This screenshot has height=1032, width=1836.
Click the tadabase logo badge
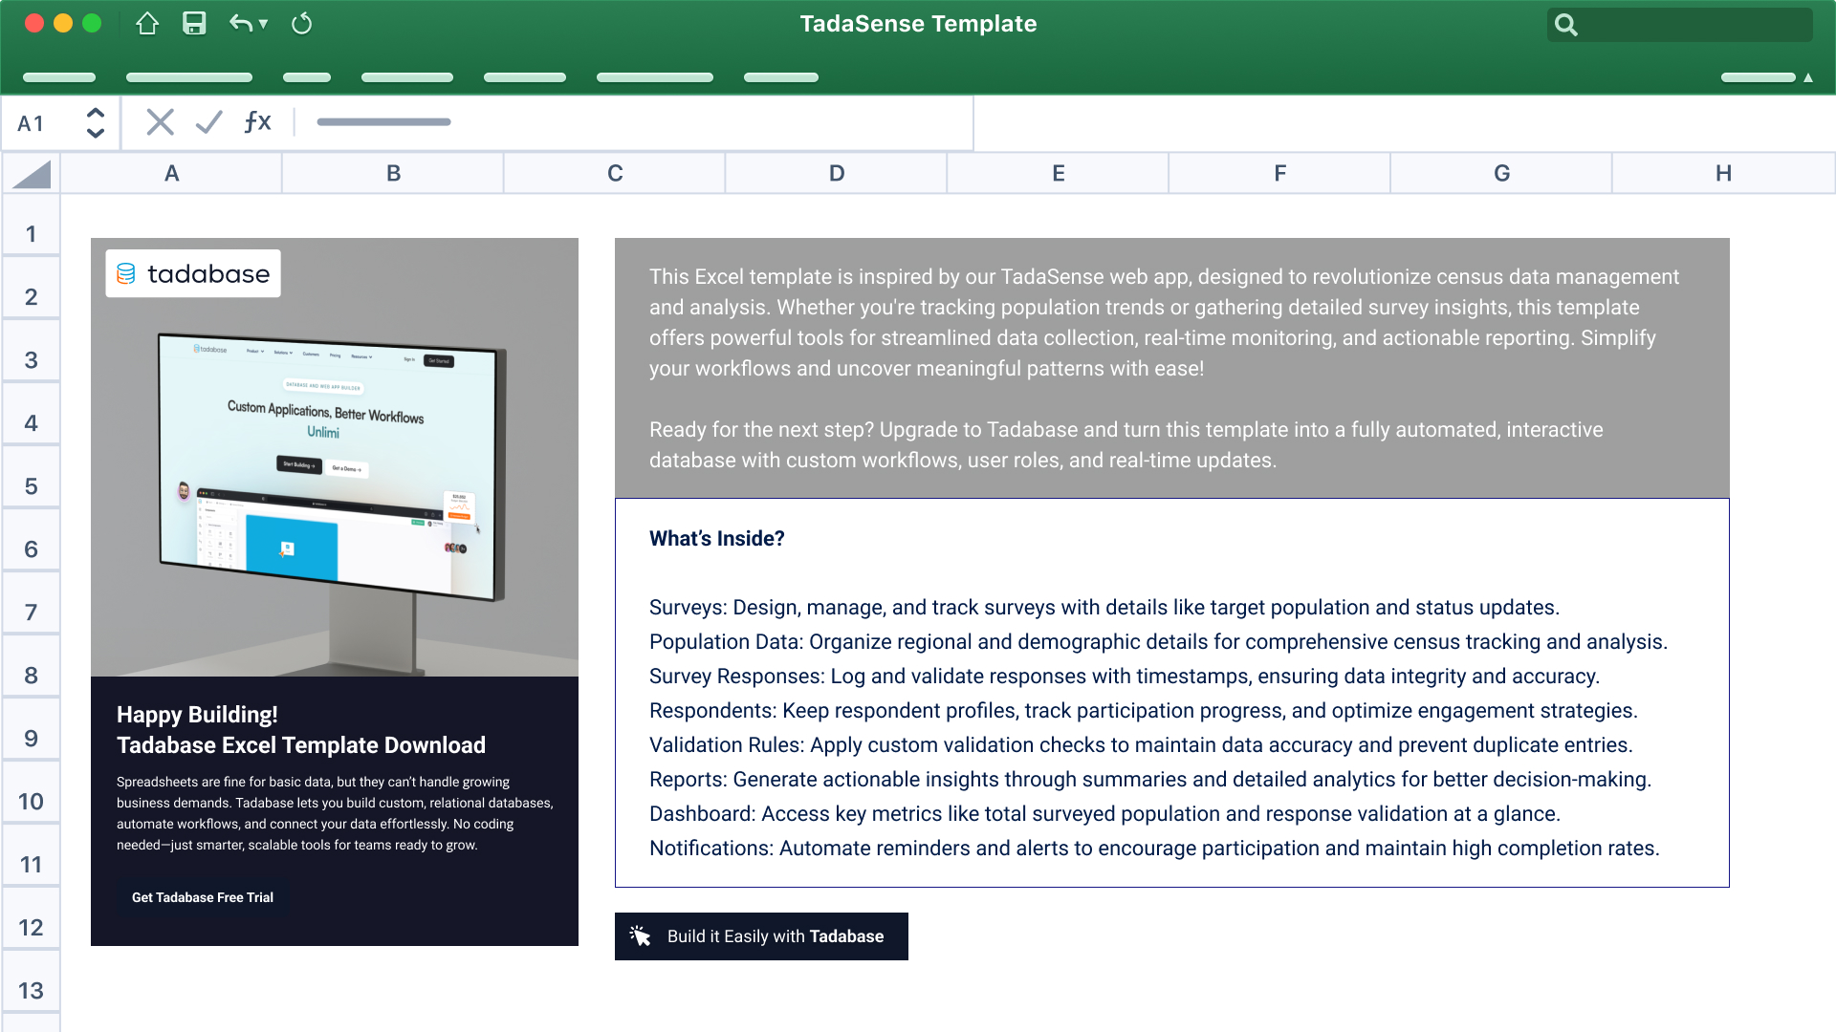(193, 274)
